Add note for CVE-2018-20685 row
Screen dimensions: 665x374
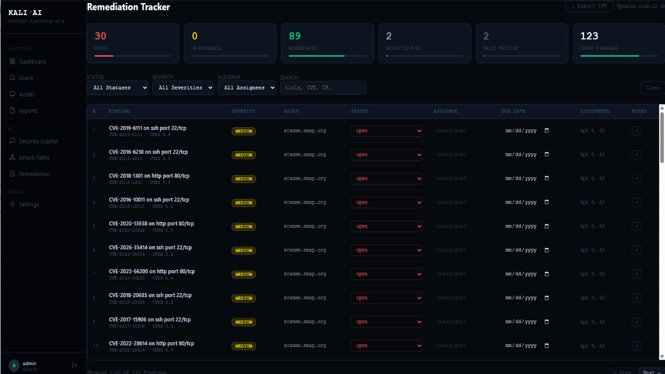(x=636, y=298)
